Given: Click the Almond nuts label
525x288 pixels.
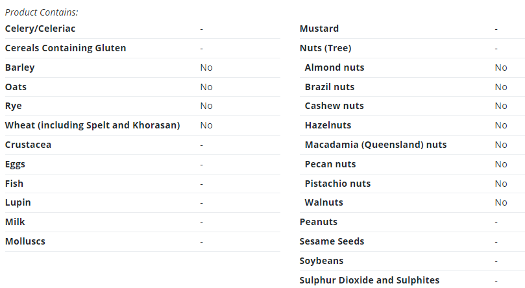Looking at the screenshot, I should point(334,67).
